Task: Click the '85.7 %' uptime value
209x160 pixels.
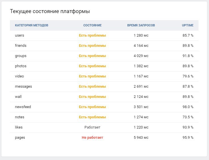Action: pyautogui.click(x=188, y=35)
